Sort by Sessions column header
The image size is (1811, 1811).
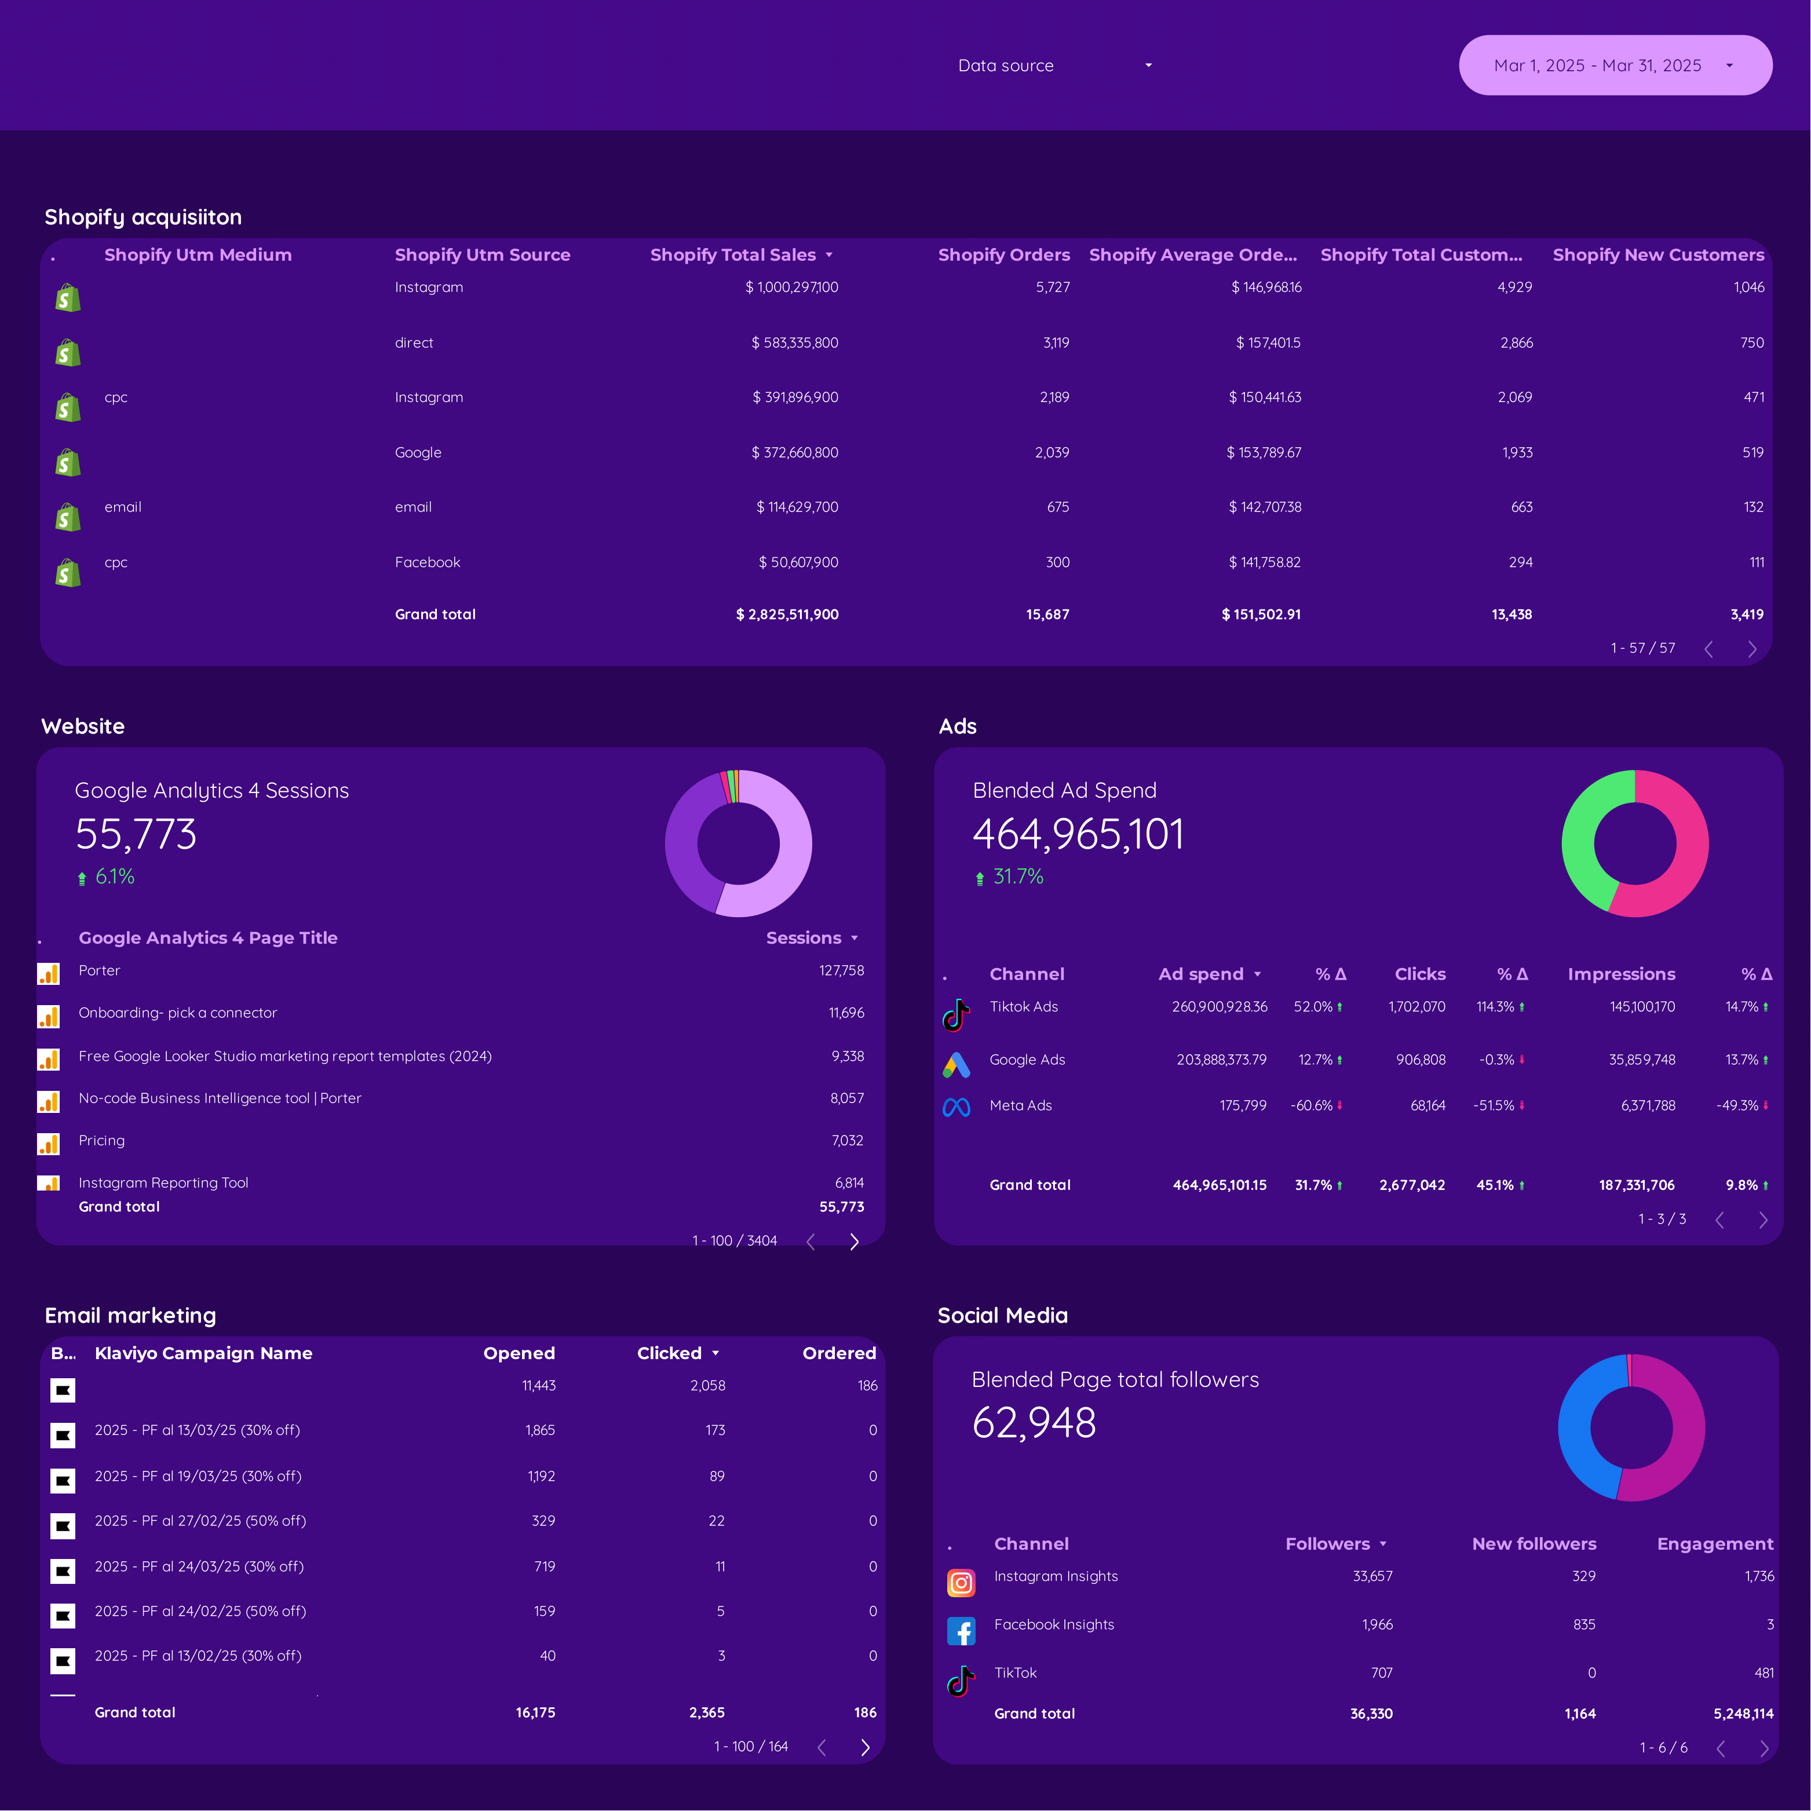(x=804, y=937)
